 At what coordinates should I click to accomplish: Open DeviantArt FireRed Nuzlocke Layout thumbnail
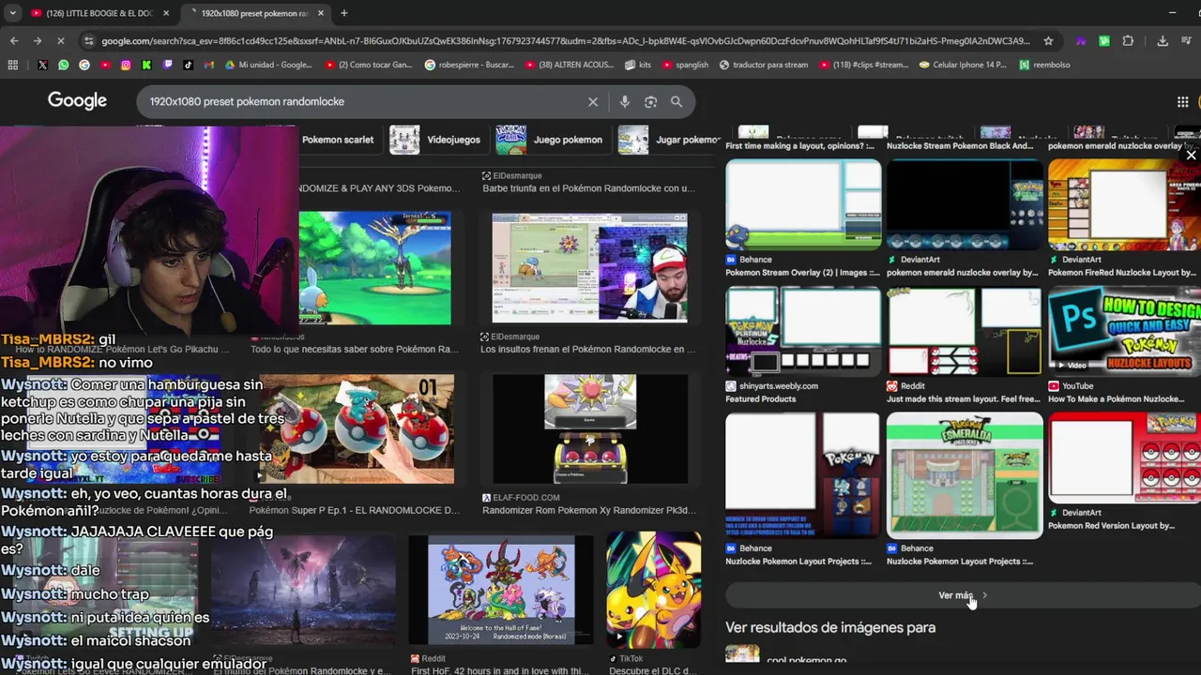1124,203
